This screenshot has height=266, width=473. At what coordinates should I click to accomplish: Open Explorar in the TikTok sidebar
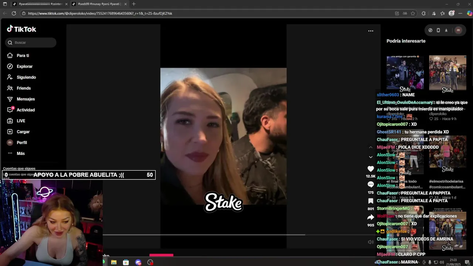pos(24,66)
